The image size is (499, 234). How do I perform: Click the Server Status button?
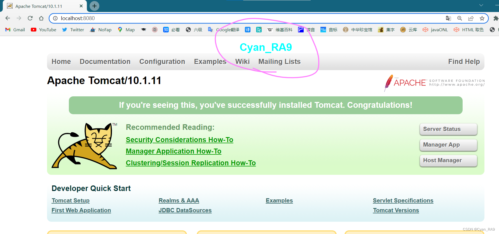click(448, 129)
